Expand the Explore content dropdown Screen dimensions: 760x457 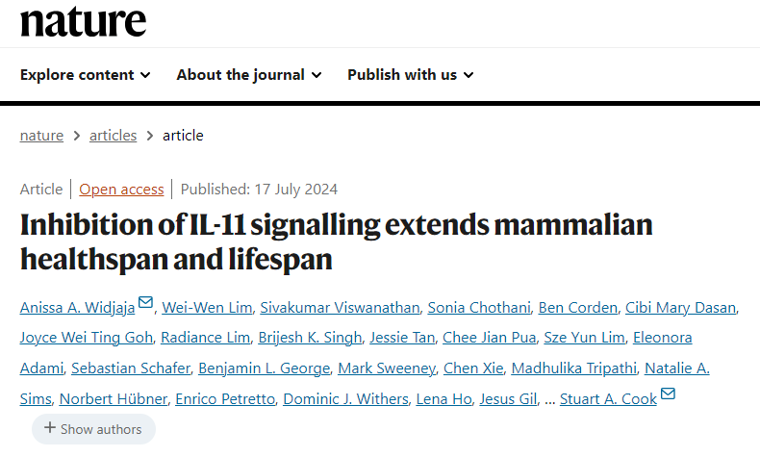86,75
